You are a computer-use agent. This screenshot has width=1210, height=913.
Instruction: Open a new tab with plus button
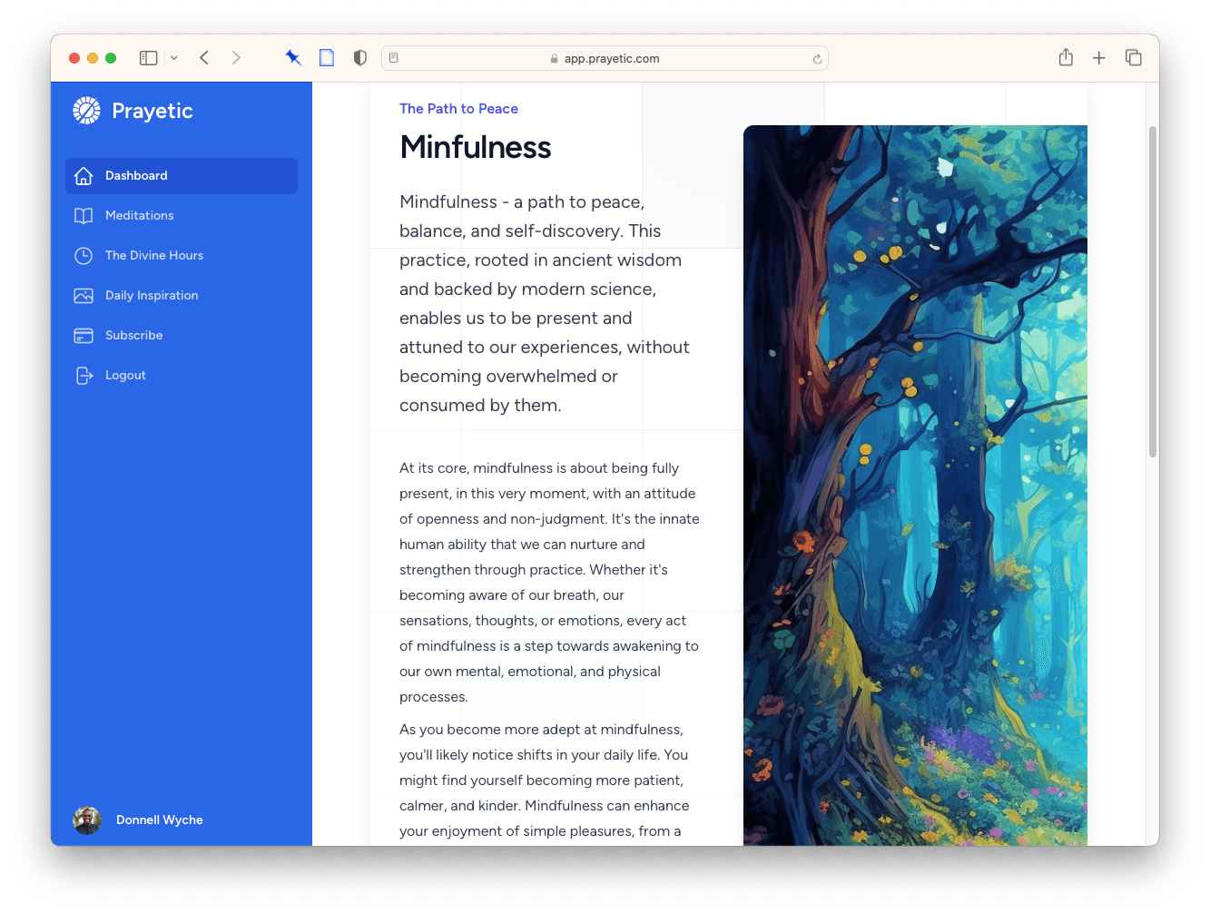[1099, 58]
